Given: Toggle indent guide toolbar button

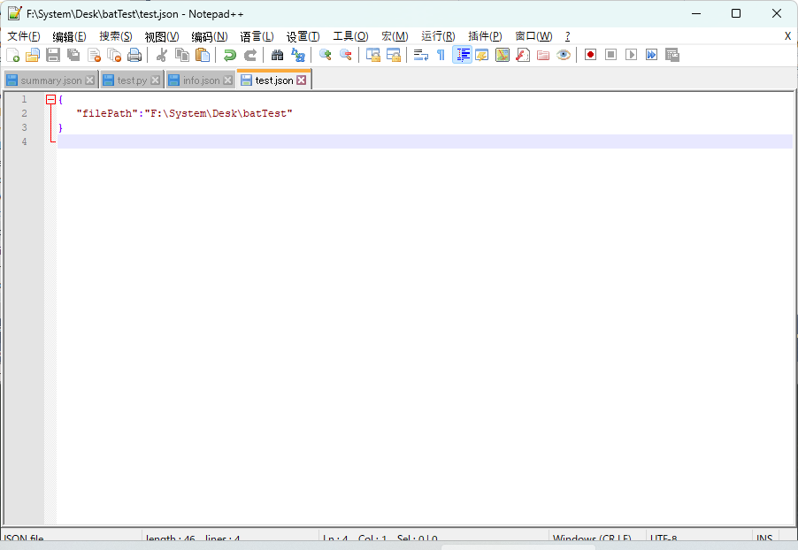Looking at the screenshot, I should (x=462, y=55).
